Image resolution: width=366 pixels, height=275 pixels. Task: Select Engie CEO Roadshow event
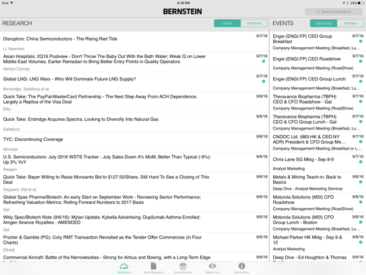(x=318, y=62)
